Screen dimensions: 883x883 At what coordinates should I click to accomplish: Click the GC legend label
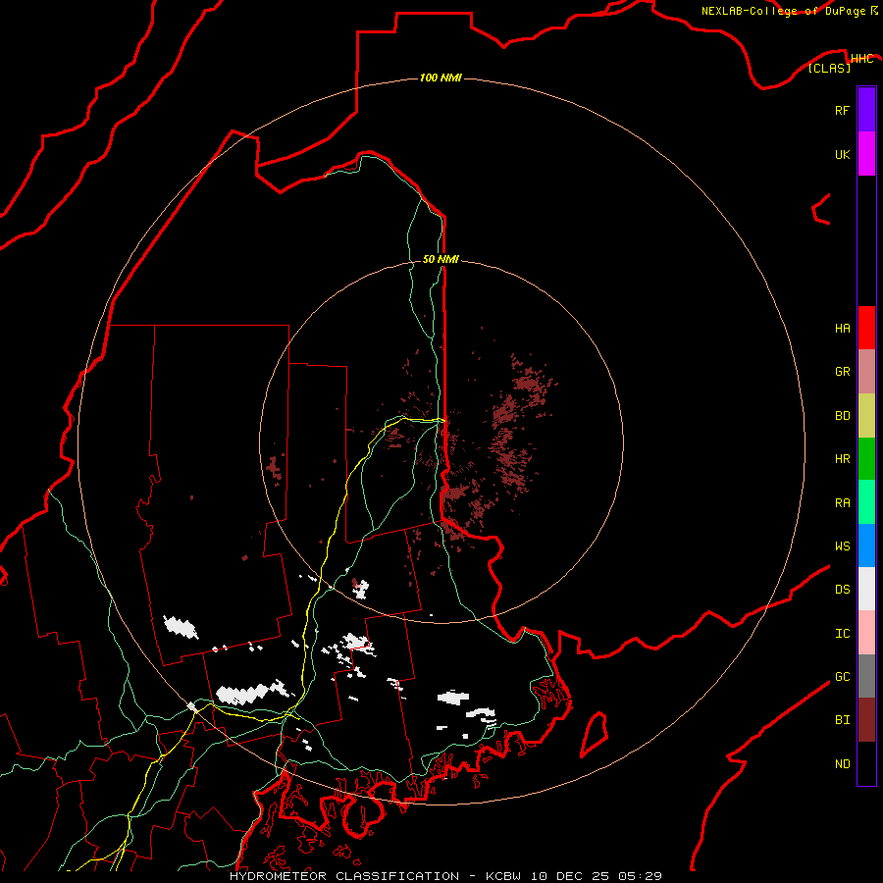(x=842, y=677)
